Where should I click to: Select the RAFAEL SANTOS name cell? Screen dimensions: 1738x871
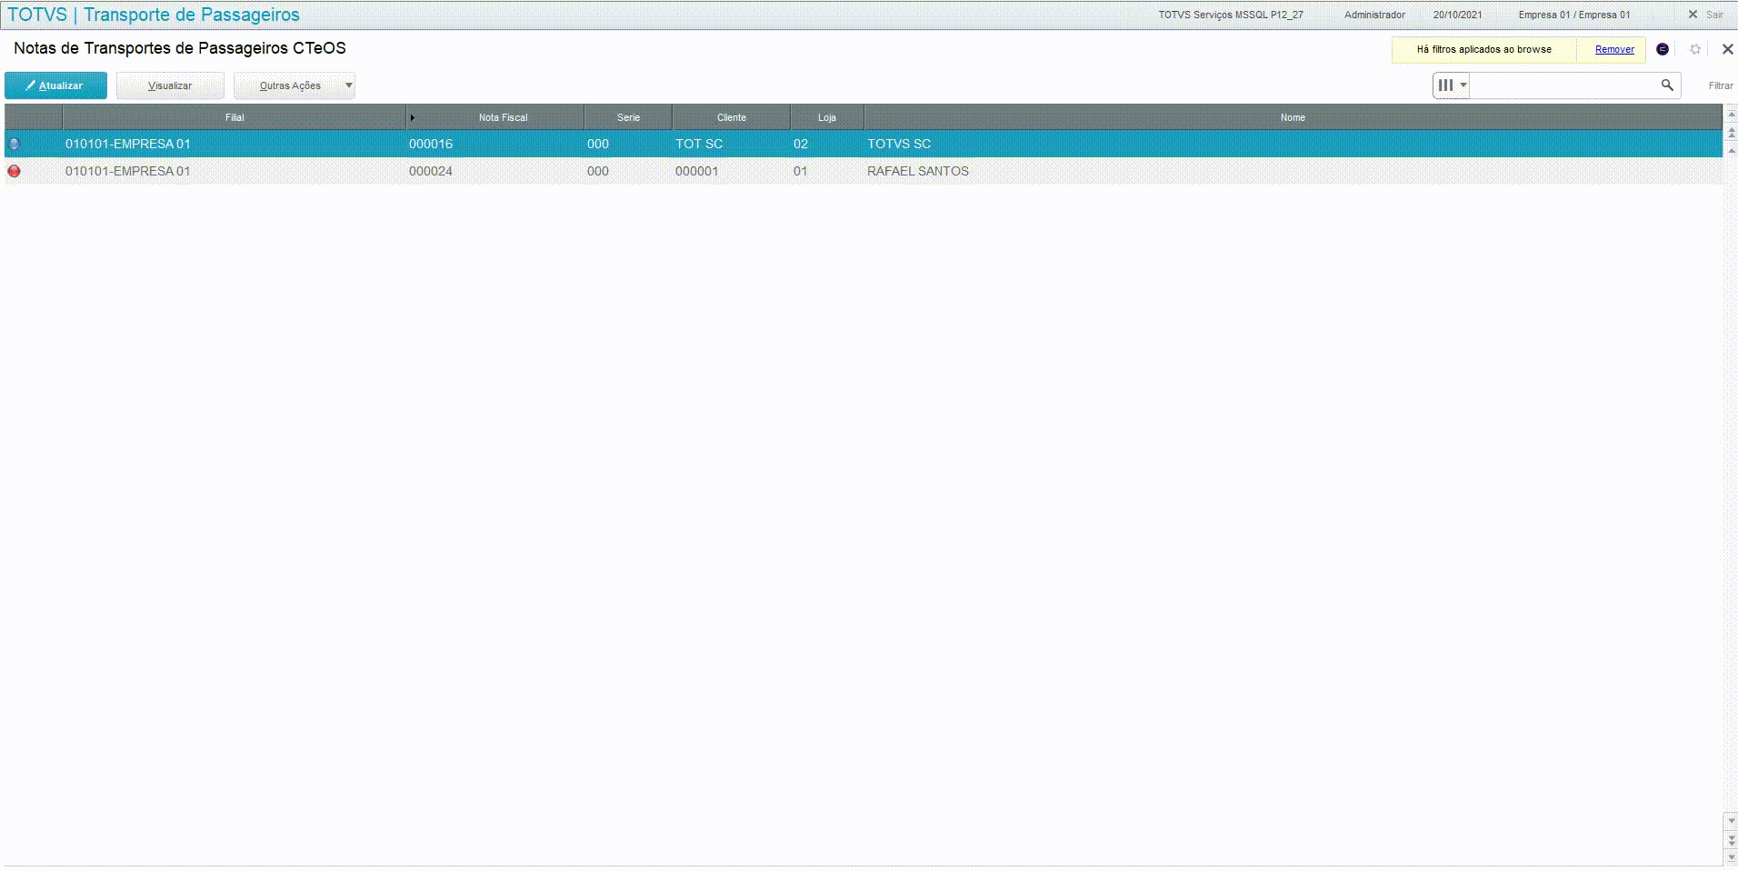1293,171
